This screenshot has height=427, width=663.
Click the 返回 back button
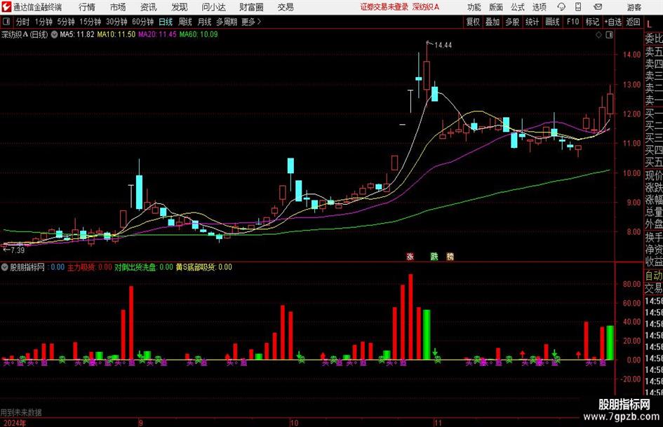pyautogui.click(x=633, y=22)
